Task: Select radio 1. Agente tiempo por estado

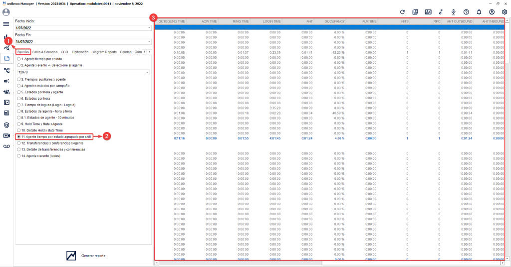Action: [x=18, y=59]
